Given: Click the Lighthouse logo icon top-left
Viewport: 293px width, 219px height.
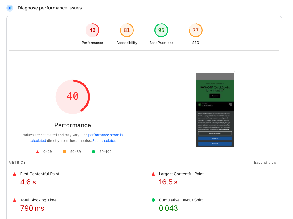Looking at the screenshot, I should 9,8.
